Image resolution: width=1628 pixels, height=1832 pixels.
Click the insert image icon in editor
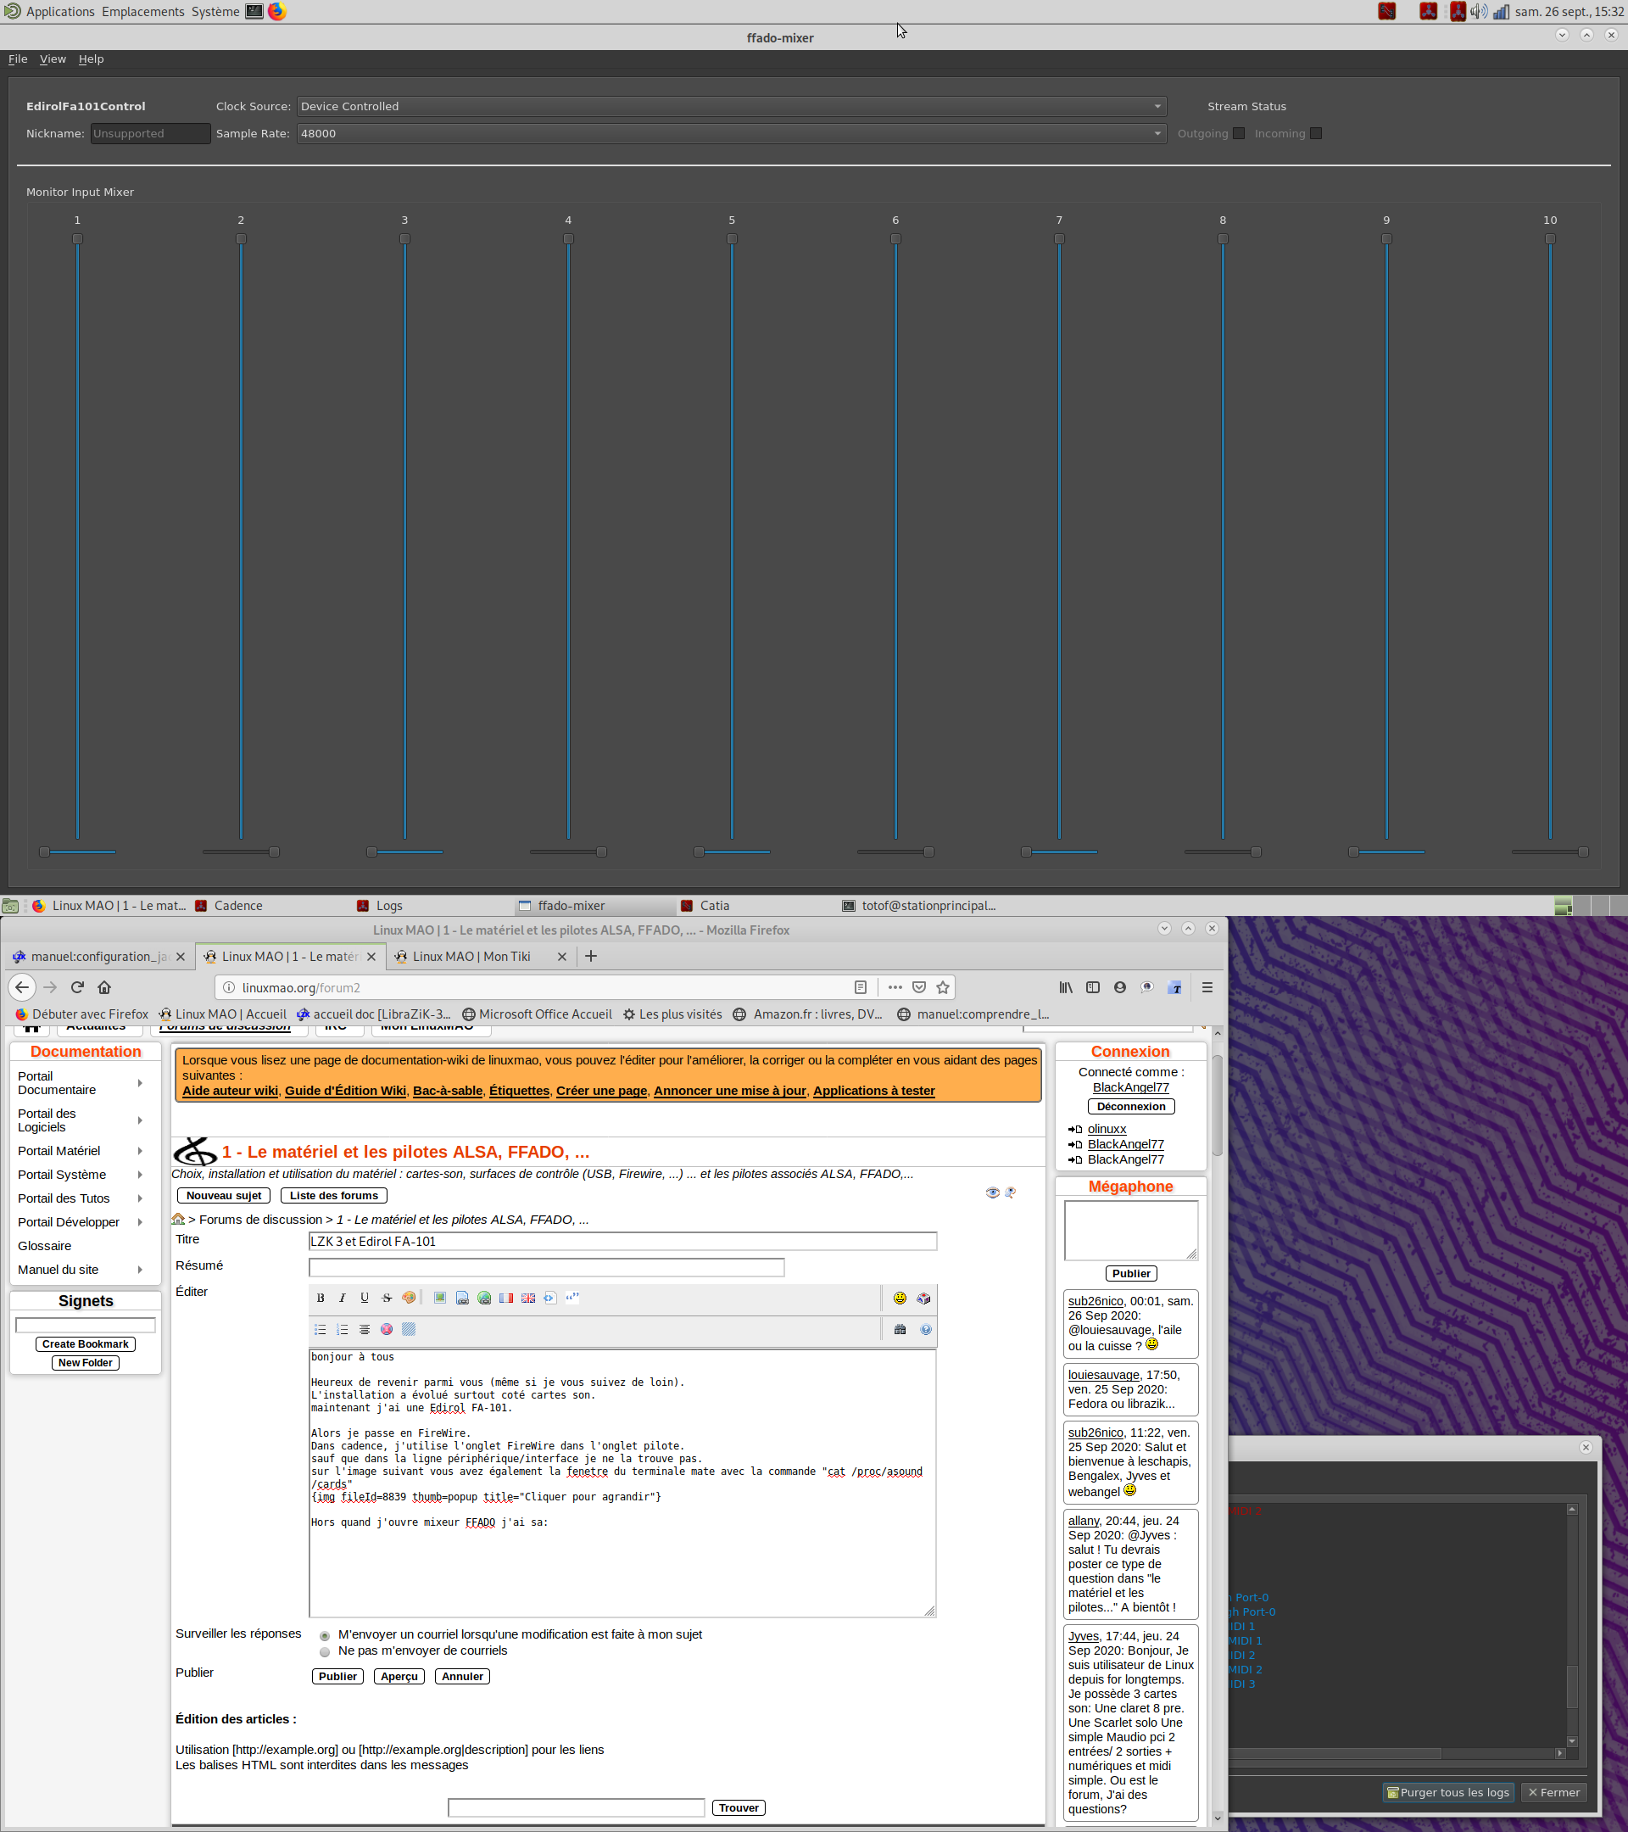coord(440,1298)
